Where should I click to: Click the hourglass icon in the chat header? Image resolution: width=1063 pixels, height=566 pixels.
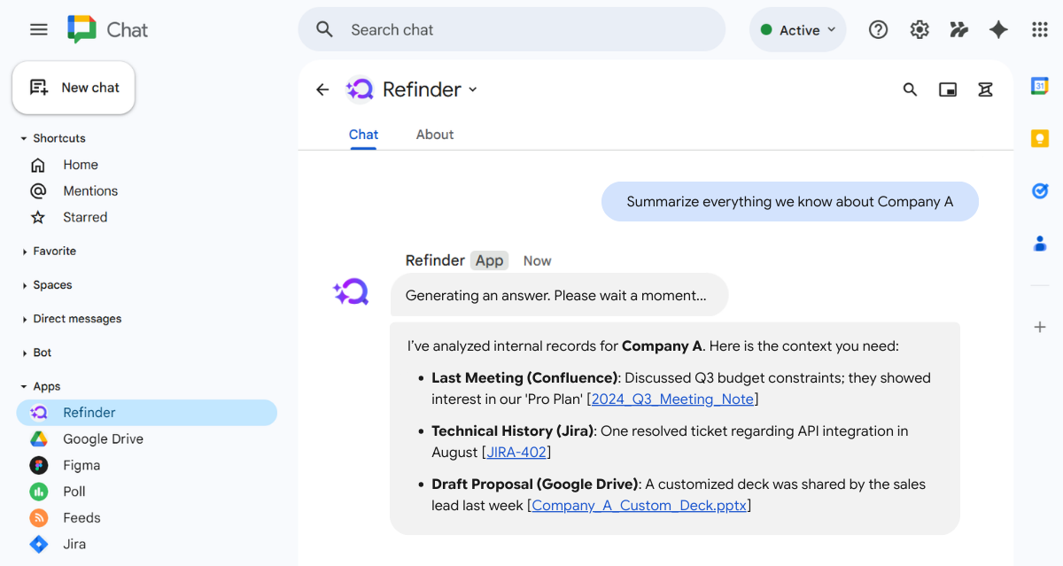coord(985,89)
